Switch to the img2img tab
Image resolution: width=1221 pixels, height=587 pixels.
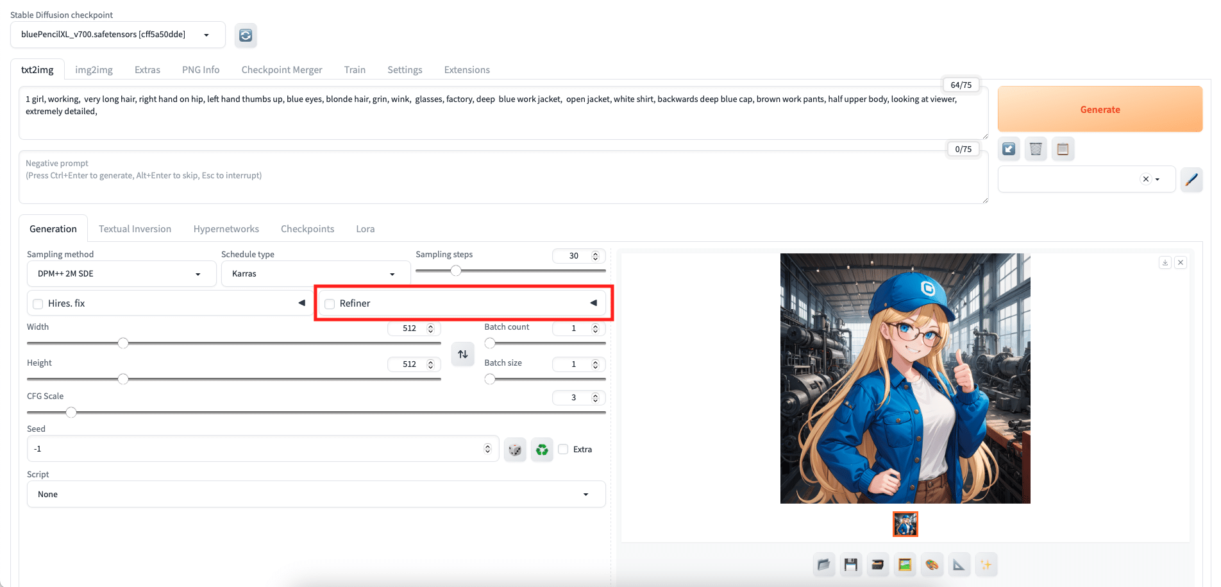(94, 70)
